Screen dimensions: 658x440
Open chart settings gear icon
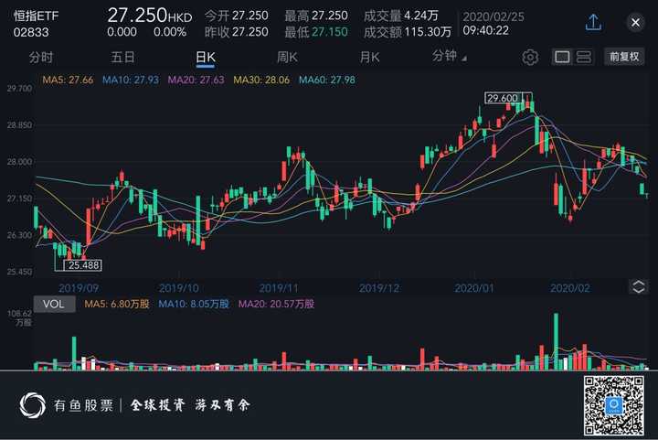(x=530, y=57)
